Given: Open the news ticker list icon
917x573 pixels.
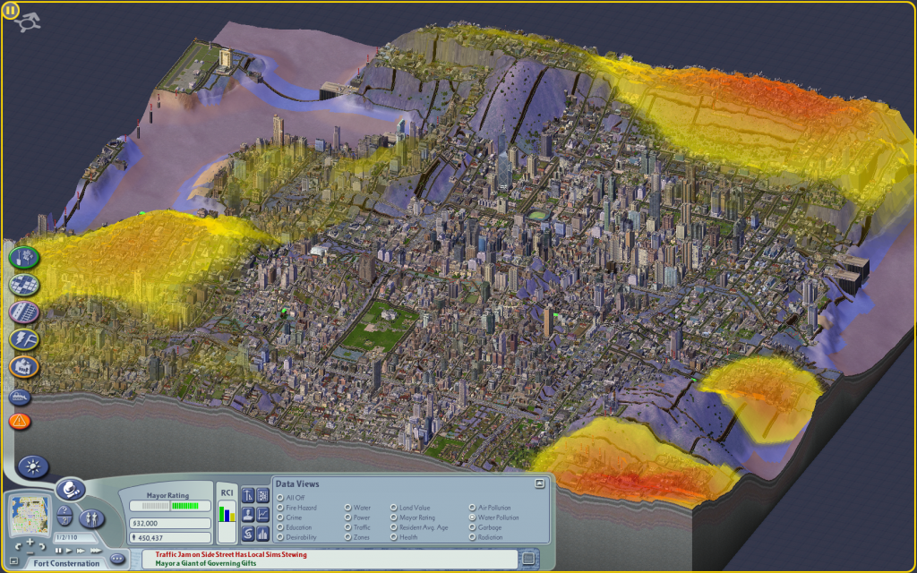Looking at the screenshot, I should [528, 559].
